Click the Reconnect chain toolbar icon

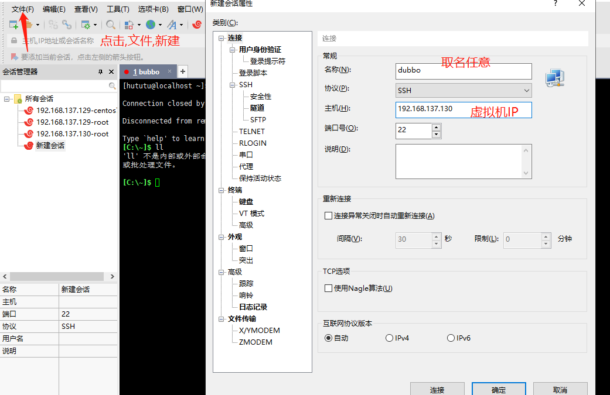[x=67, y=24]
